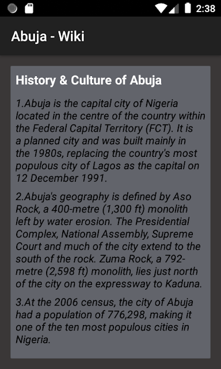Tap the final word 'Nigeria.' in the card
The height and width of the screenshot is (369, 221).
[33, 340]
